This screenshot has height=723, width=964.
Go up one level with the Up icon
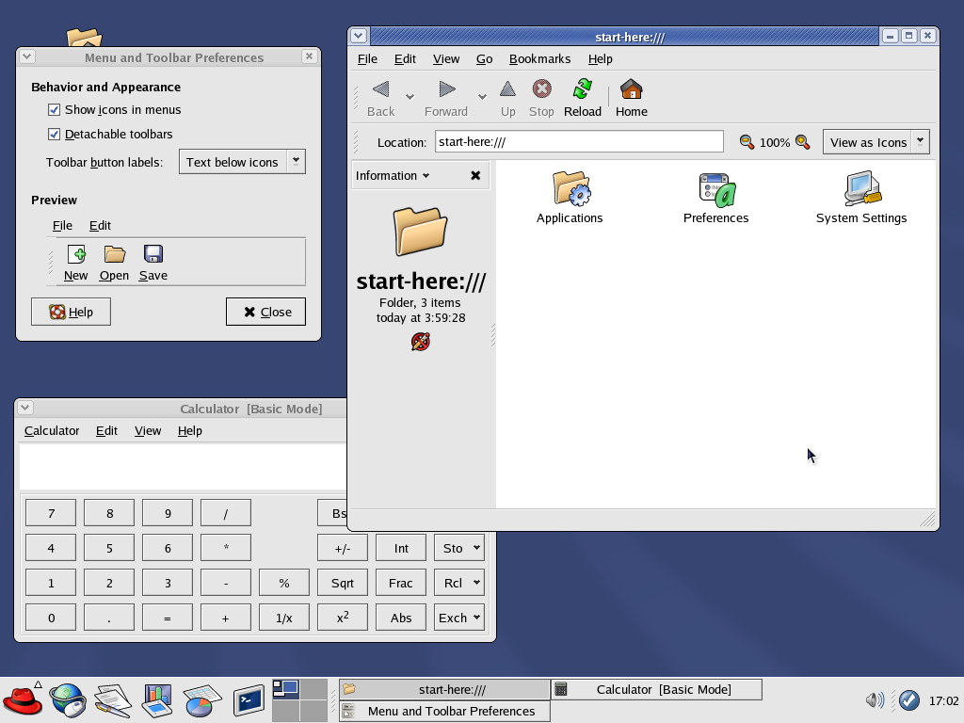coord(507,89)
